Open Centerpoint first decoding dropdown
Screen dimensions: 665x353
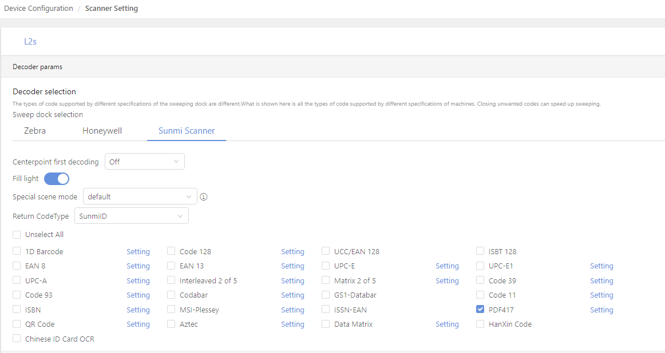coord(145,162)
